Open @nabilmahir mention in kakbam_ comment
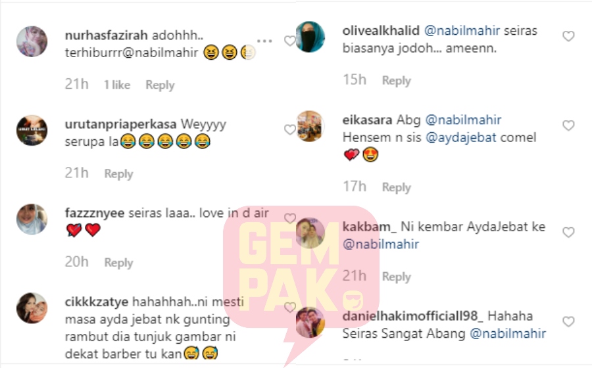The width and height of the screenshot is (592, 368). 381,244
